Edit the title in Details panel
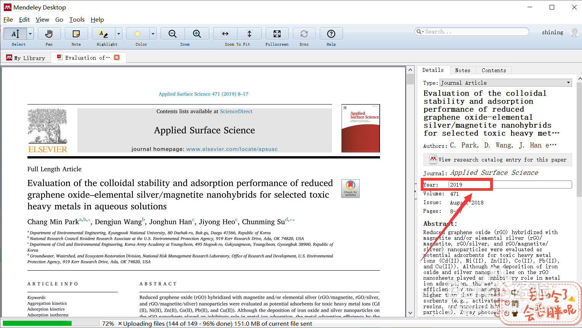 (492, 113)
